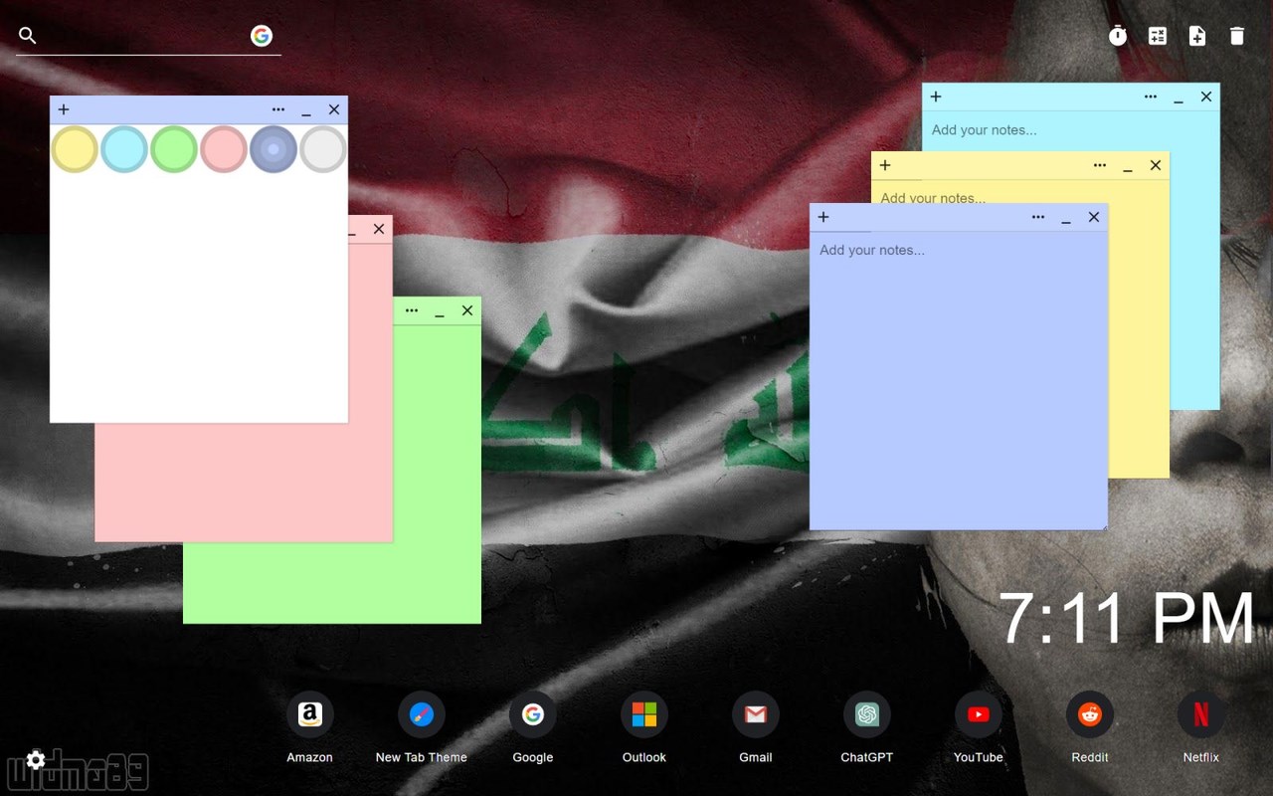1273x796 pixels.
Task: Click the search magnifier icon
Action: (x=28, y=36)
